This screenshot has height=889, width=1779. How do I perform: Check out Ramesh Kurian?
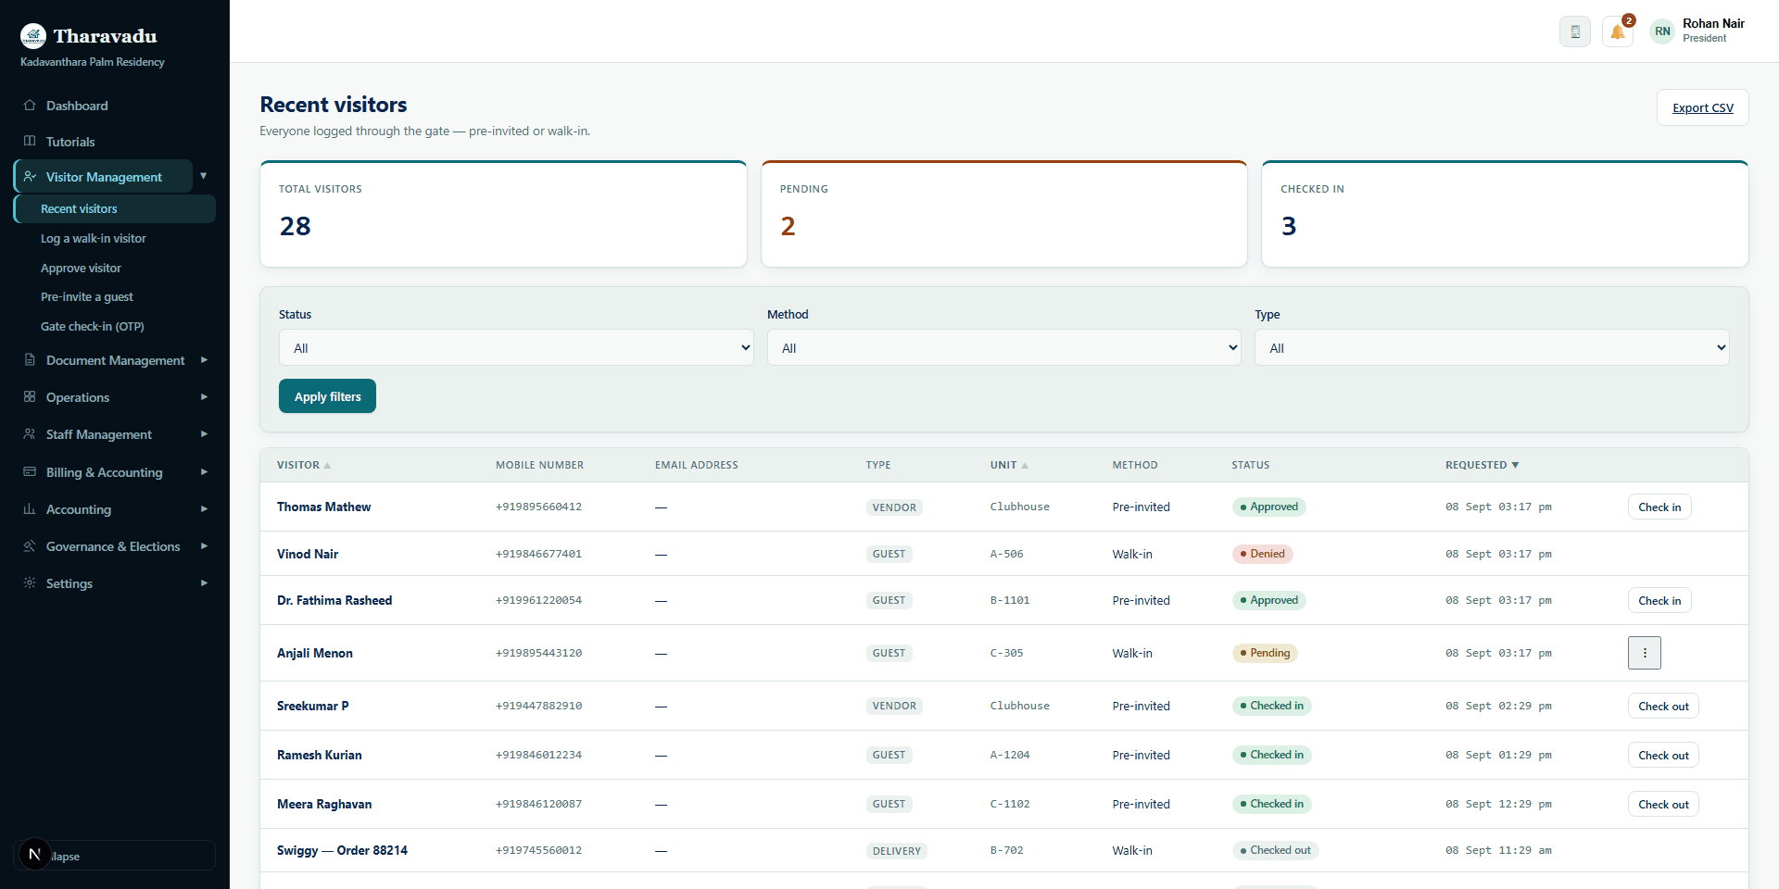click(x=1663, y=755)
